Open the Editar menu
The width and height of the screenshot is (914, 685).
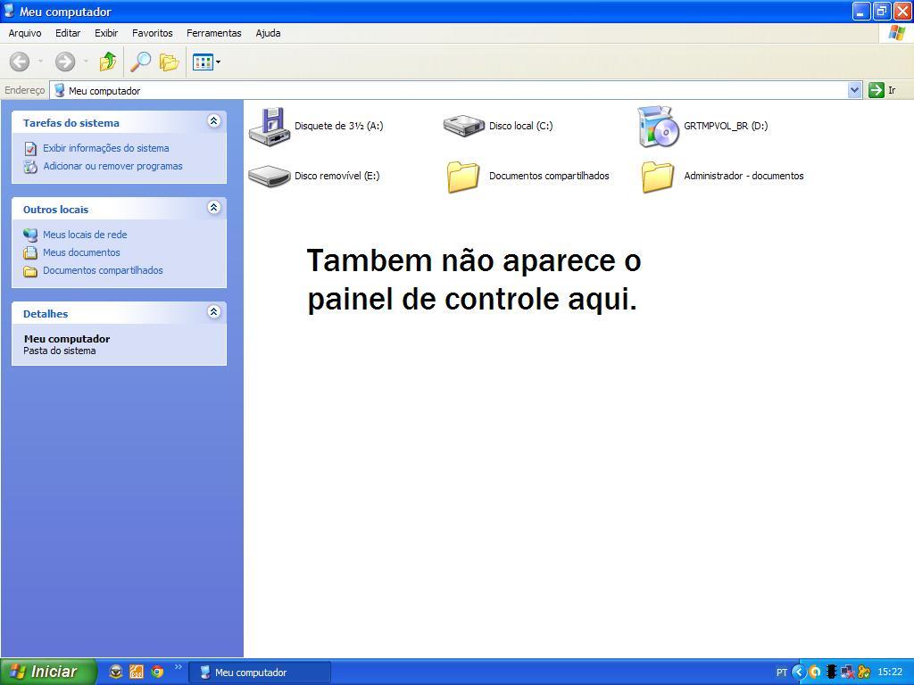(68, 33)
